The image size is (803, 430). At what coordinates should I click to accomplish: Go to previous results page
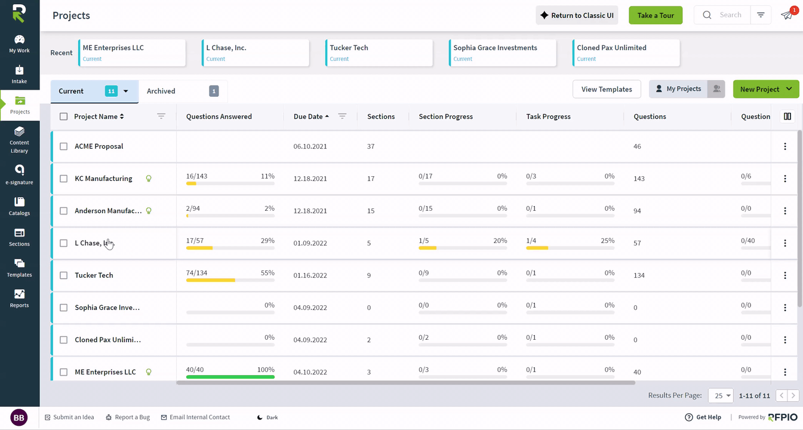tap(782, 395)
